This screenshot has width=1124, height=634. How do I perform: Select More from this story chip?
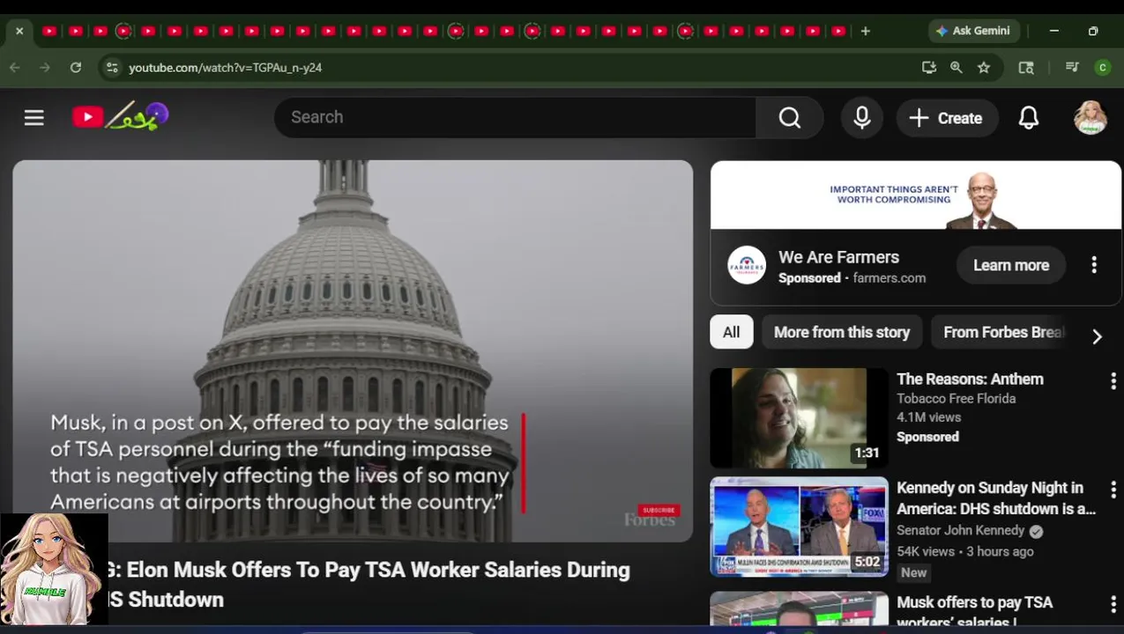click(x=842, y=332)
